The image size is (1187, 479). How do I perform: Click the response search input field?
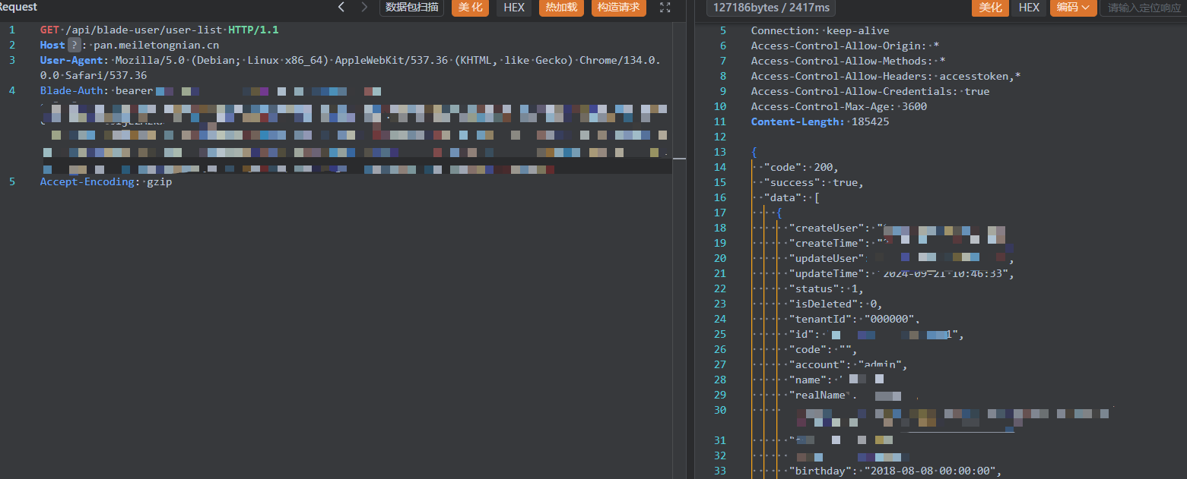click(x=1143, y=8)
